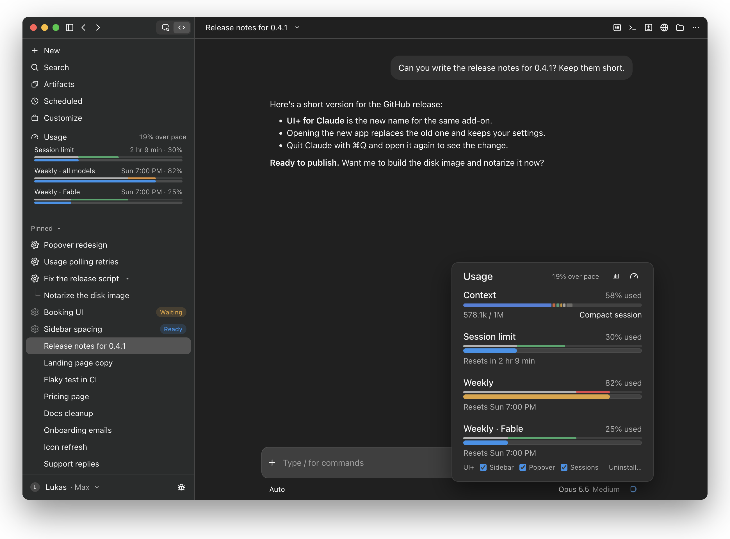This screenshot has height=539, width=730.
Task: Open the Lukas Max account menu
Action: click(65, 487)
